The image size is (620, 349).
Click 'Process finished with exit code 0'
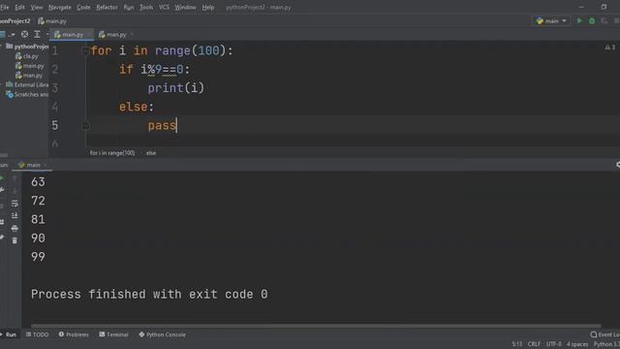click(x=149, y=295)
